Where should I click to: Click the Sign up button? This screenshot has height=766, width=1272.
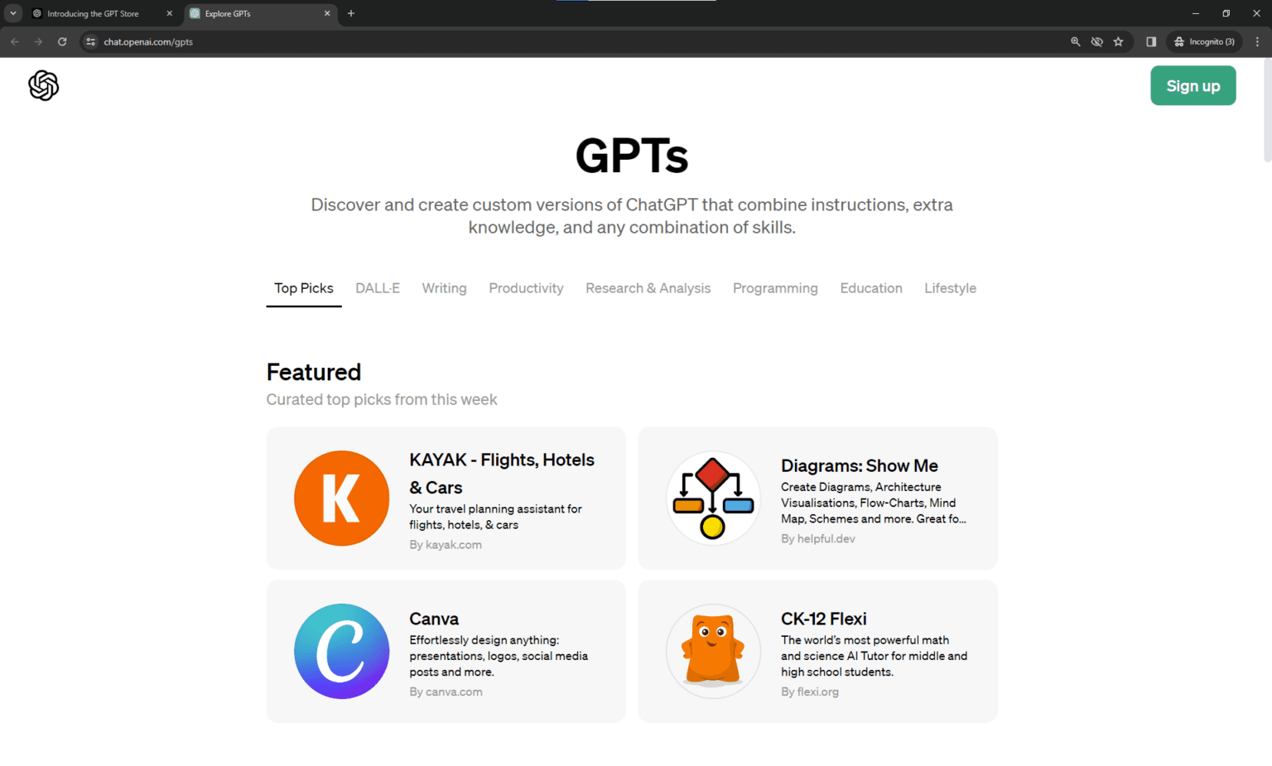[1192, 85]
